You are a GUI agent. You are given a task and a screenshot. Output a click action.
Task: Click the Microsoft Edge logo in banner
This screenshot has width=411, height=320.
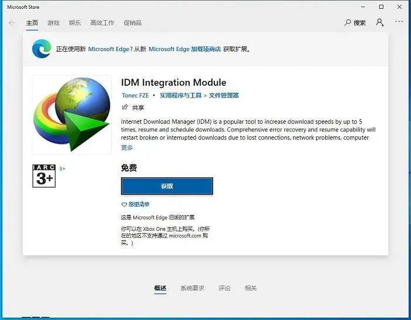[42, 49]
